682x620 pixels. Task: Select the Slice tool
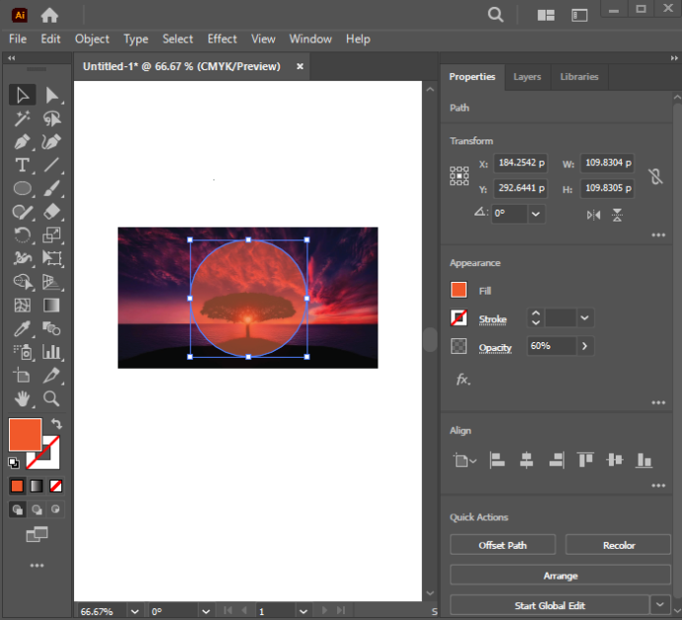(51, 375)
